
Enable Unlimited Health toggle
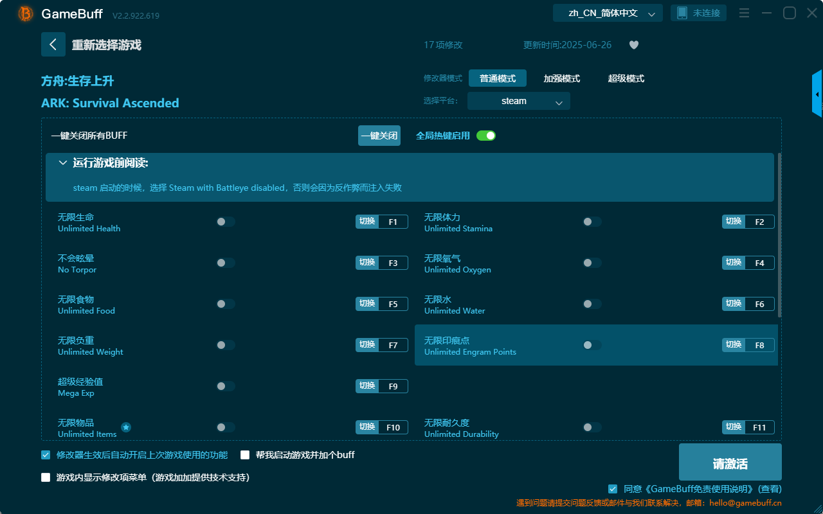pyautogui.click(x=226, y=222)
